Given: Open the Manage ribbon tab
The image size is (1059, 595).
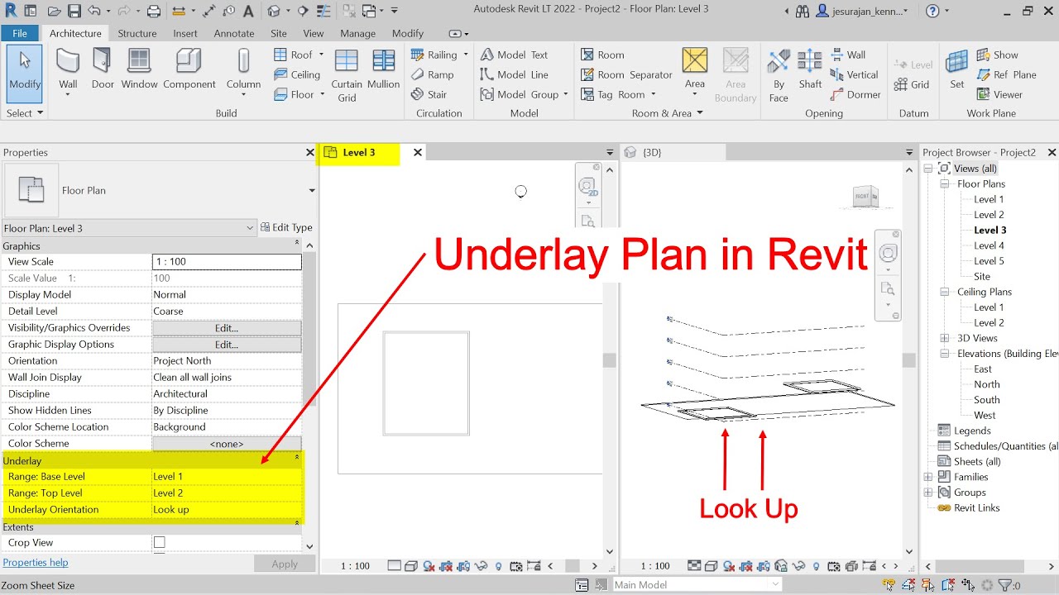Looking at the screenshot, I should pyautogui.click(x=358, y=33).
